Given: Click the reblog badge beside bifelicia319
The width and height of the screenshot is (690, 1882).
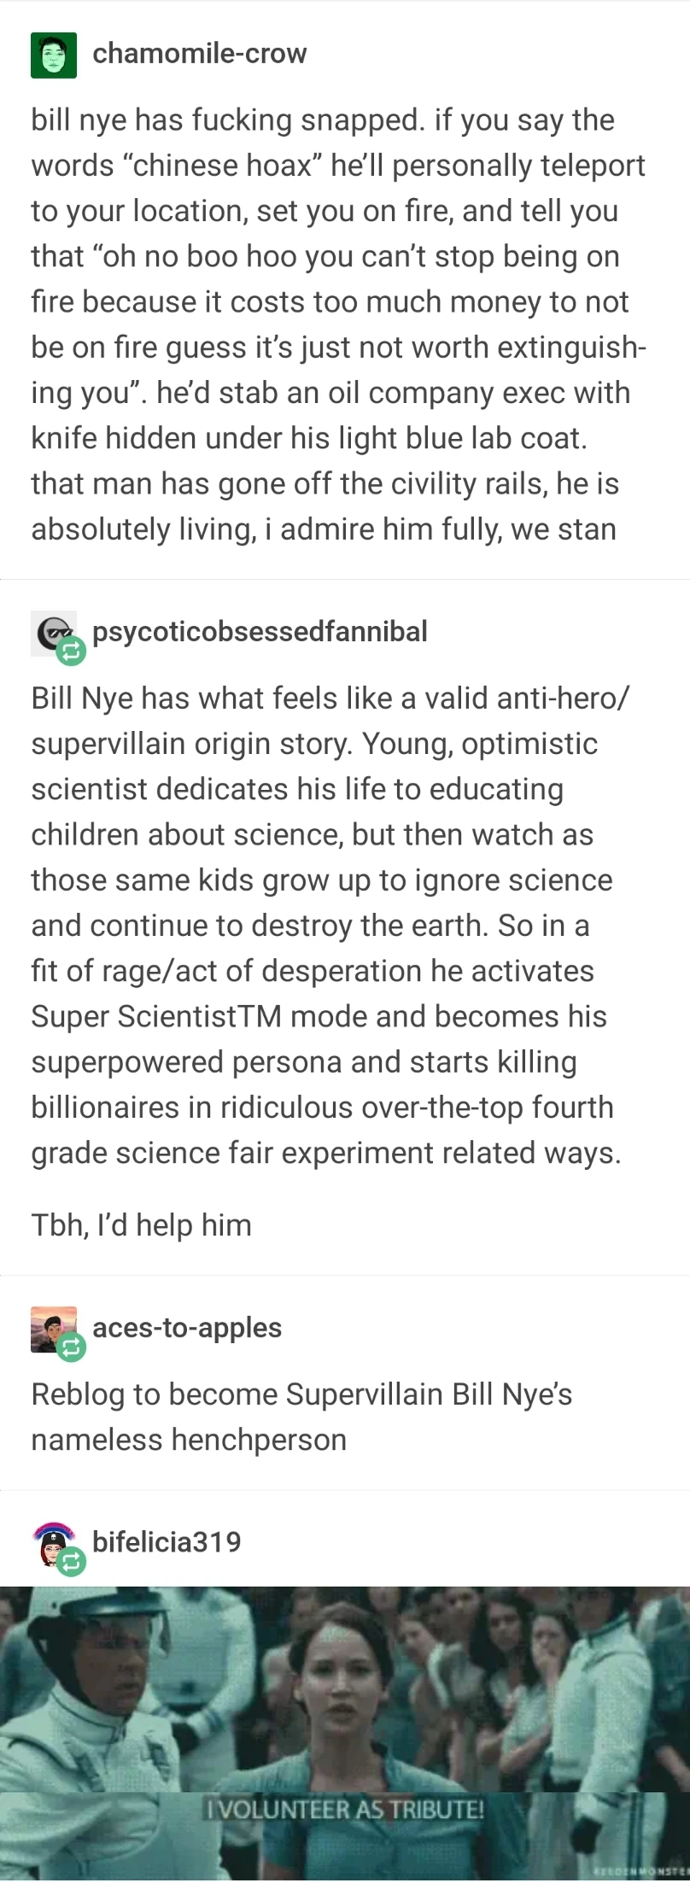Looking at the screenshot, I should click(x=72, y=1563).
